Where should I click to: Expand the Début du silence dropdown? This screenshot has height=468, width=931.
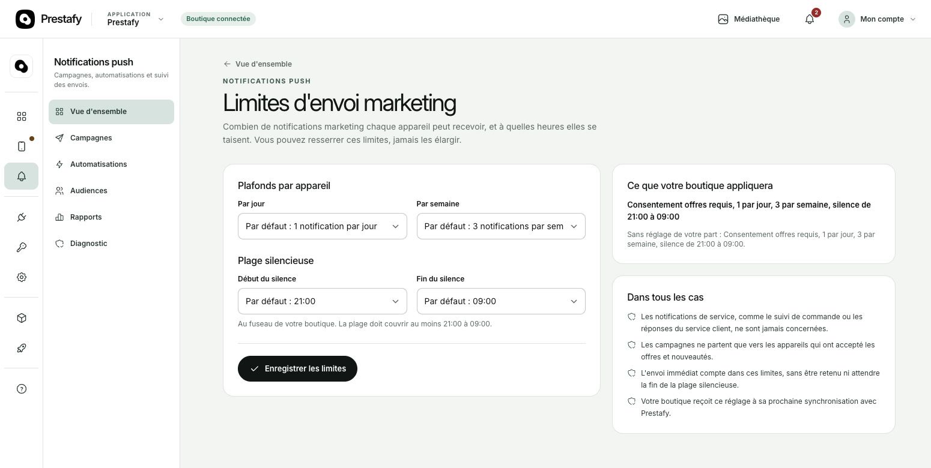[x=322, y=301]
